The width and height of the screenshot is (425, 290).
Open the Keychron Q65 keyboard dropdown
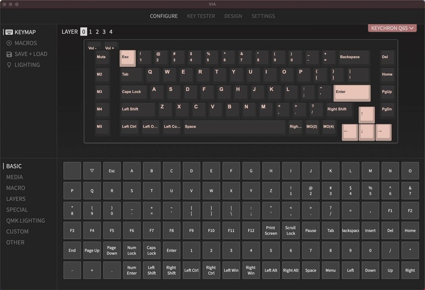tap(392, 28)
